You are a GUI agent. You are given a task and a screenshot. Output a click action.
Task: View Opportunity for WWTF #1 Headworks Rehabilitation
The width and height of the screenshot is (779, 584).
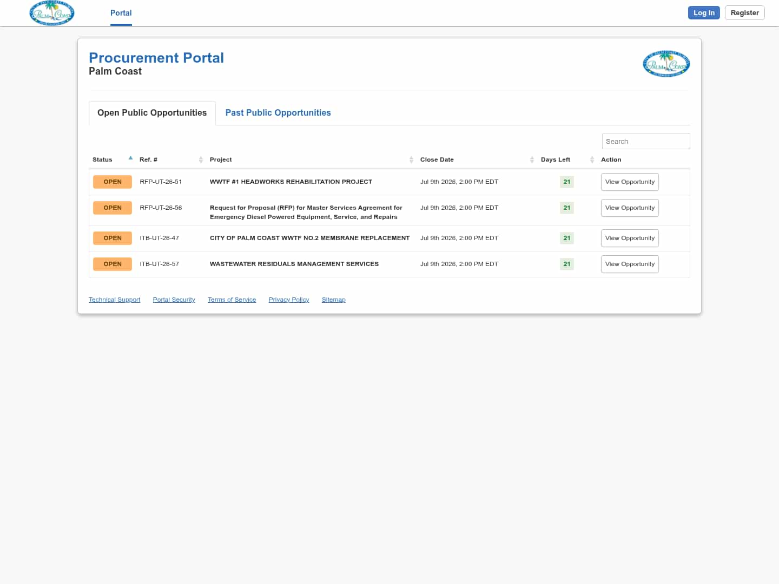pos(630,182)
